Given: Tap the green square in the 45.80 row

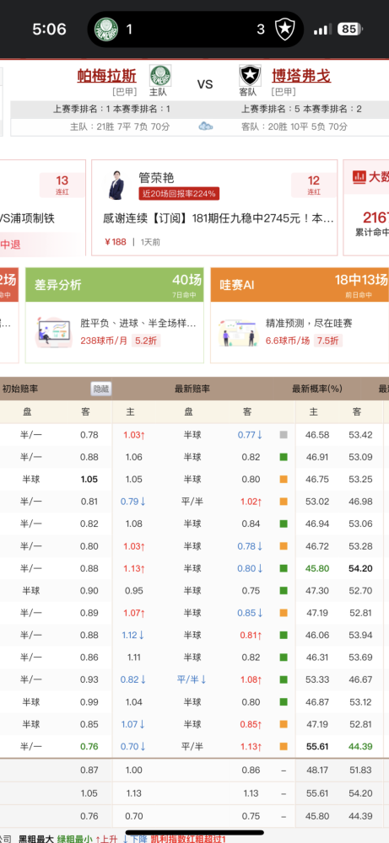Looking at the screenshot, I should [284, 568].
